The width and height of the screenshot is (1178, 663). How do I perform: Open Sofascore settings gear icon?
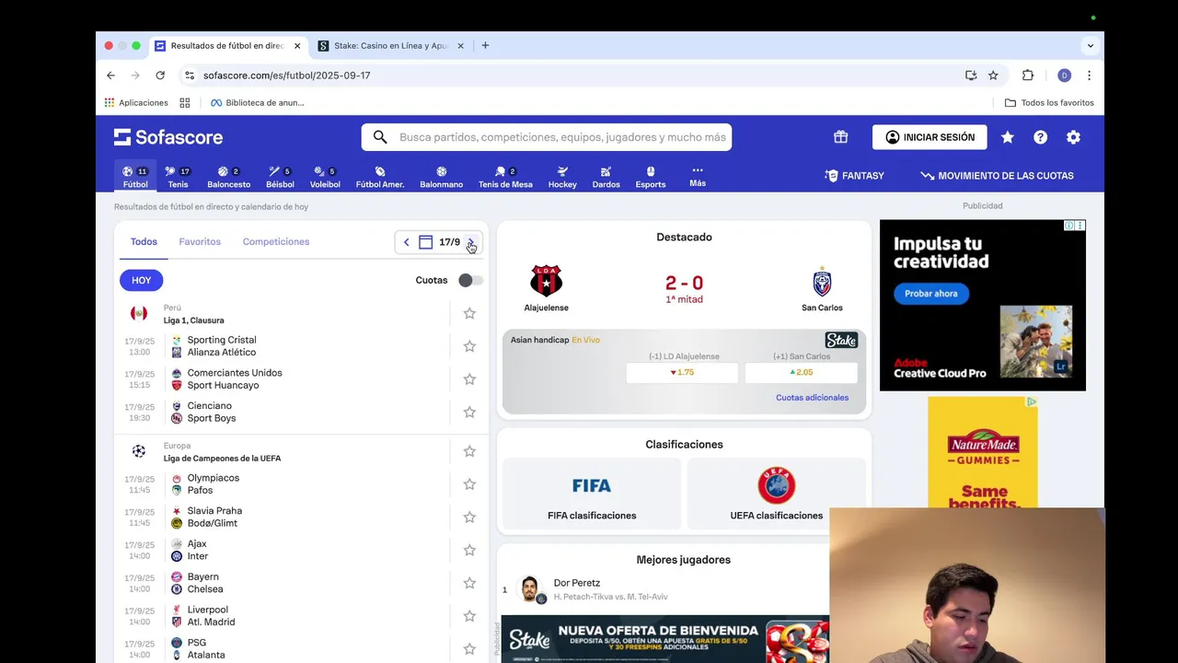[1073, 137]
